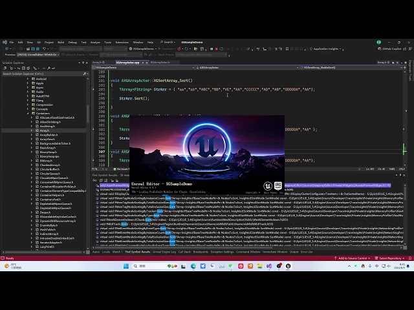Select the Deque.h file

coord(45,212)
